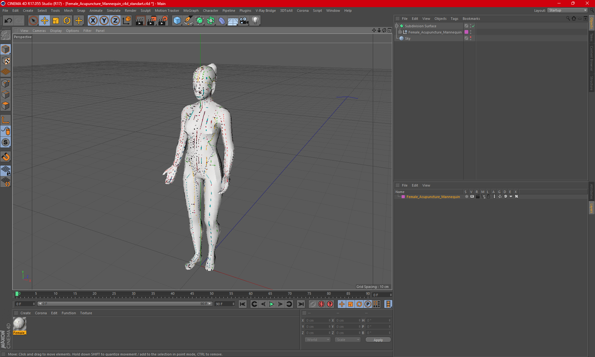
Task: Click the X position field stepper
Action: pos(329,320)
